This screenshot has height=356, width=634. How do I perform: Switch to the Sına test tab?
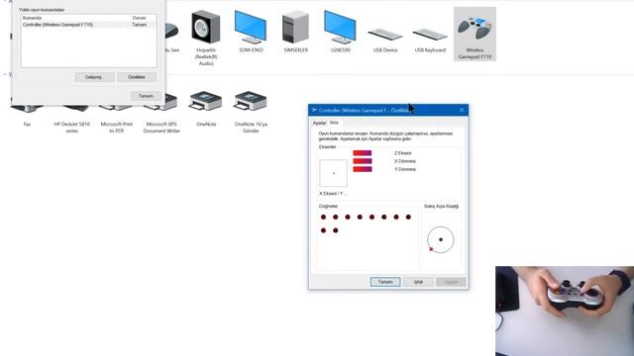[x=334, y=123]
